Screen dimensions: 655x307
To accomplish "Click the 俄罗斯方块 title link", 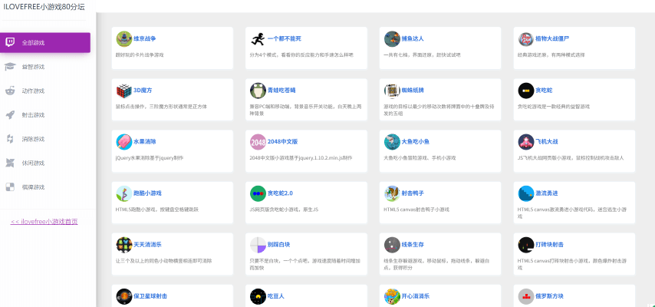I will (550, 296).
